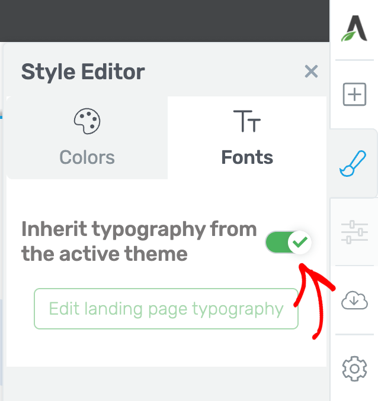The image size is (378, 401).
Task: Select the paintbrush Style Editor icon
Action: (x=353, y=163)
